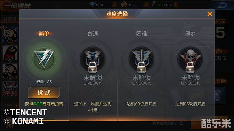Tap the locked 普通 difficulty emblem
Viewport: 234px width, 131px height.
(93, 60)
